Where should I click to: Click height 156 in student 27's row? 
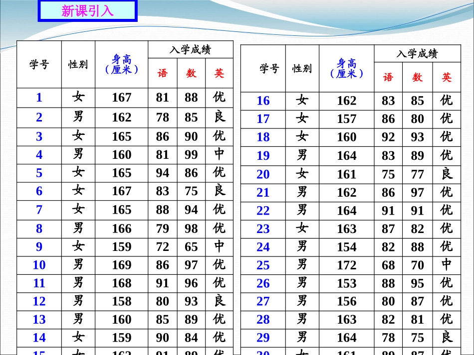pyautogui.click(x=347, y=301)
